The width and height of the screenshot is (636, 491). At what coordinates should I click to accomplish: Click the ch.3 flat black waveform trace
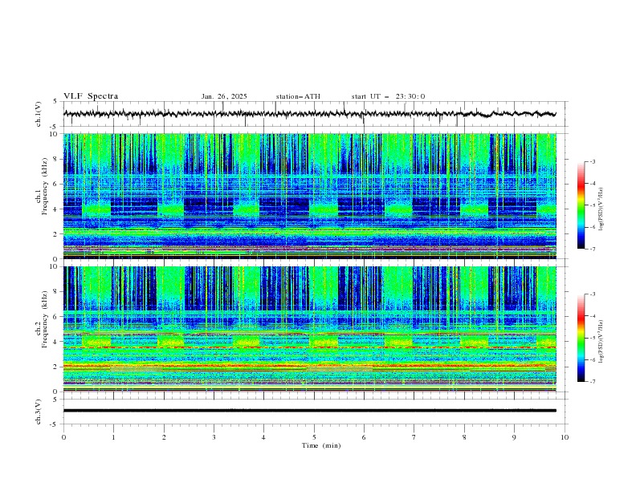pos(309,411)
